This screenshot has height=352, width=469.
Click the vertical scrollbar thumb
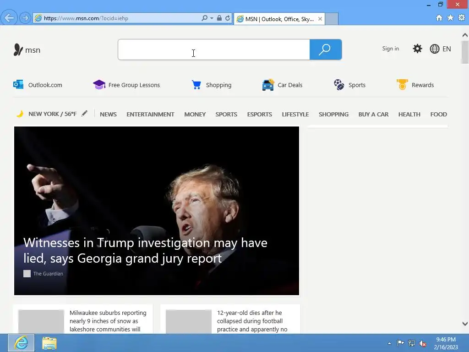465,52
